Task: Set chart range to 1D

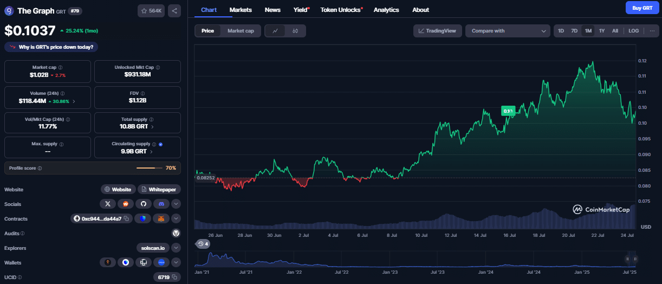Action: pos(561,31)
